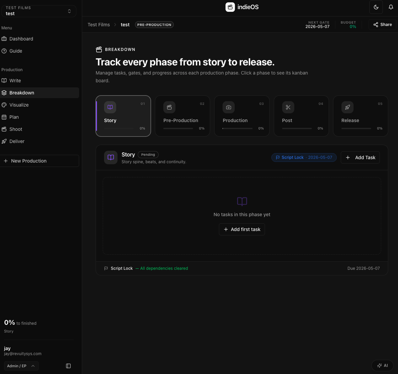398x374 pixels.
Task: Click the indieOS clapperboard logo icon
Action: pyautogui.click(x=230, y=7)
